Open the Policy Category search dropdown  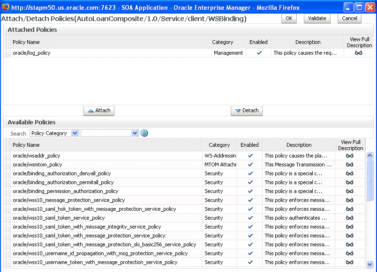tap(54, 133)
